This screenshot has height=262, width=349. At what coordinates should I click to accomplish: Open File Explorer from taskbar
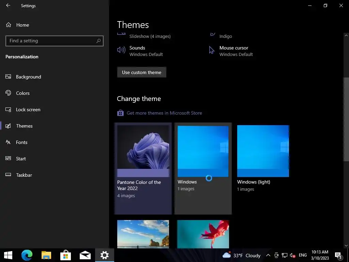(x=46, y=255)
